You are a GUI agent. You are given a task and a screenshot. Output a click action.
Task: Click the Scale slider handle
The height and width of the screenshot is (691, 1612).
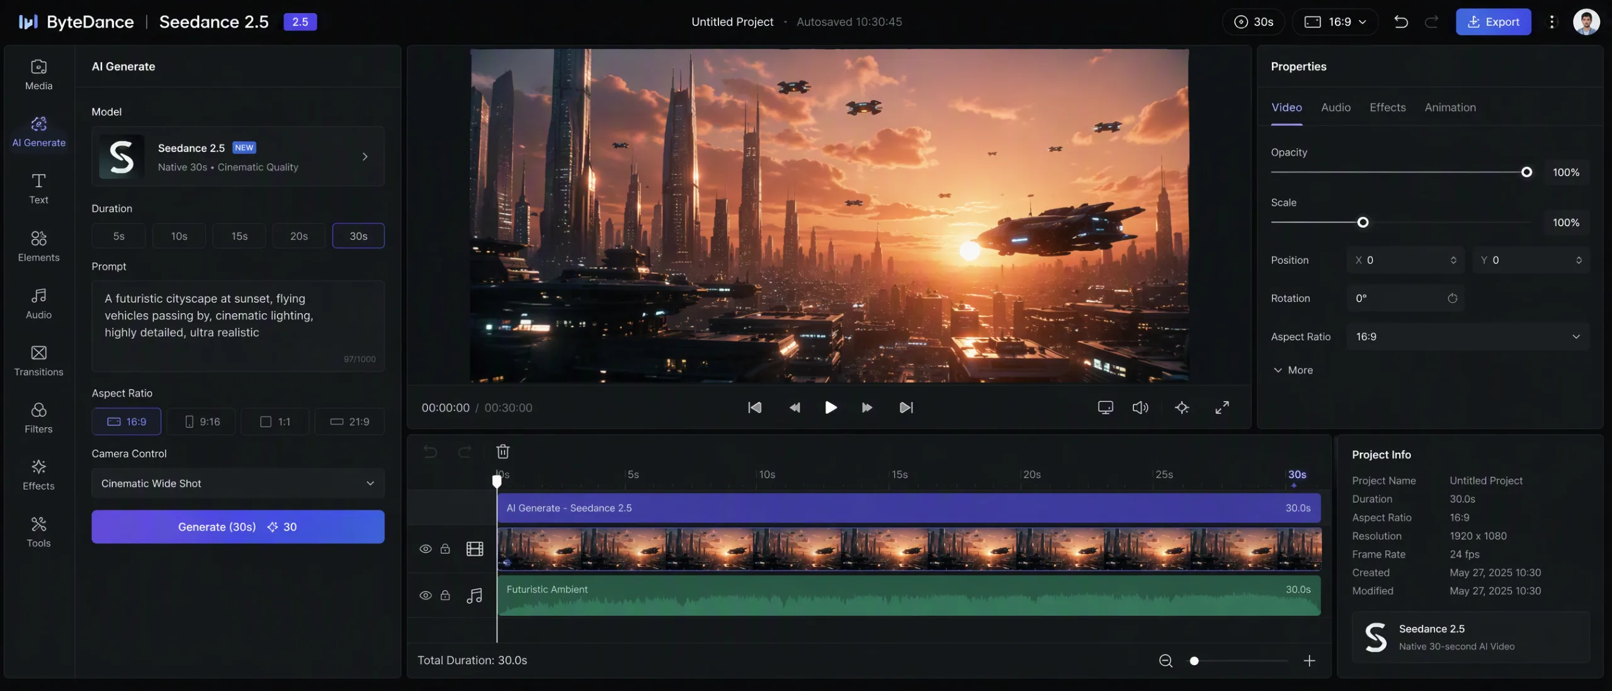(1363, 222)
